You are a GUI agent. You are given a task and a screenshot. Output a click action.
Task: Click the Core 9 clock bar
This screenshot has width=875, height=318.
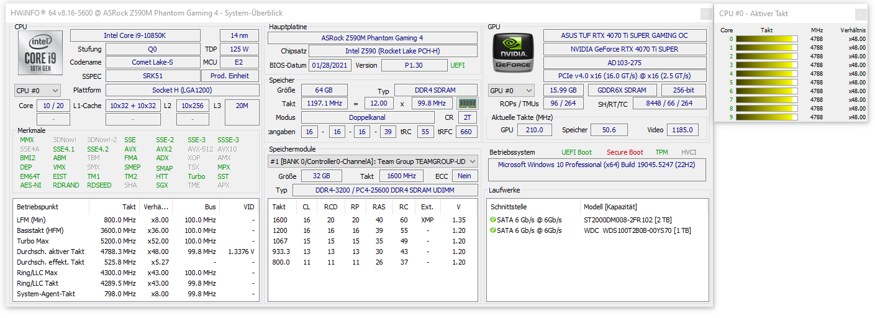pyautogui.click(x=766, y=117)
